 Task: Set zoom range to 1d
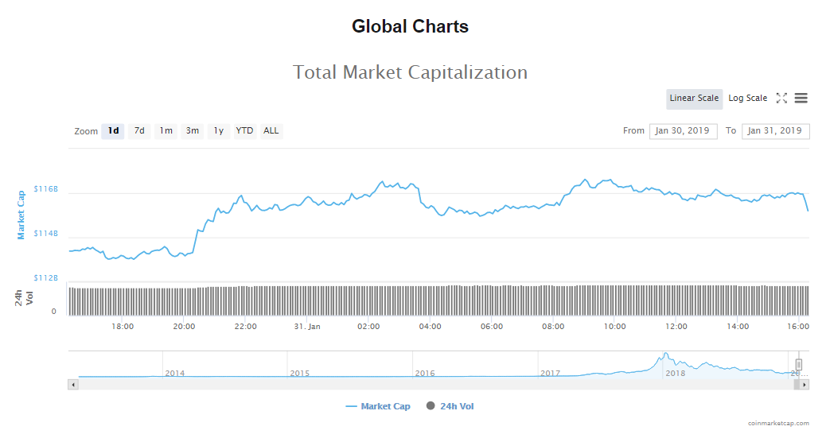click(114, 131)
